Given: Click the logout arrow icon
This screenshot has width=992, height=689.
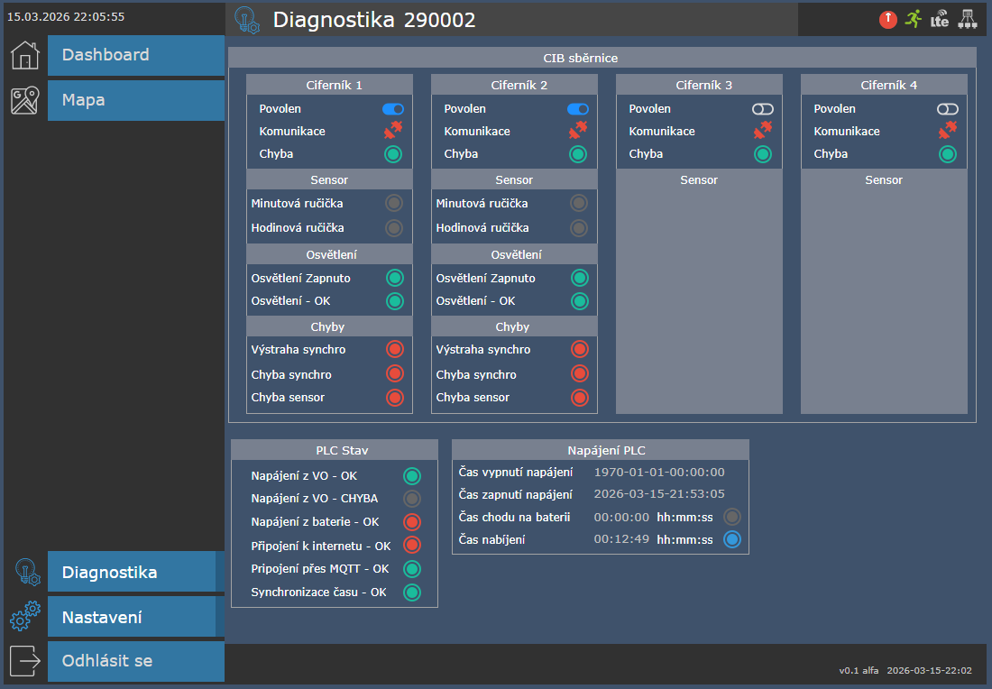Looking at the screenshot, I should (x=25, y=661).
